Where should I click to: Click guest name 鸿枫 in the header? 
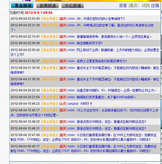click(x=145, y=6)
